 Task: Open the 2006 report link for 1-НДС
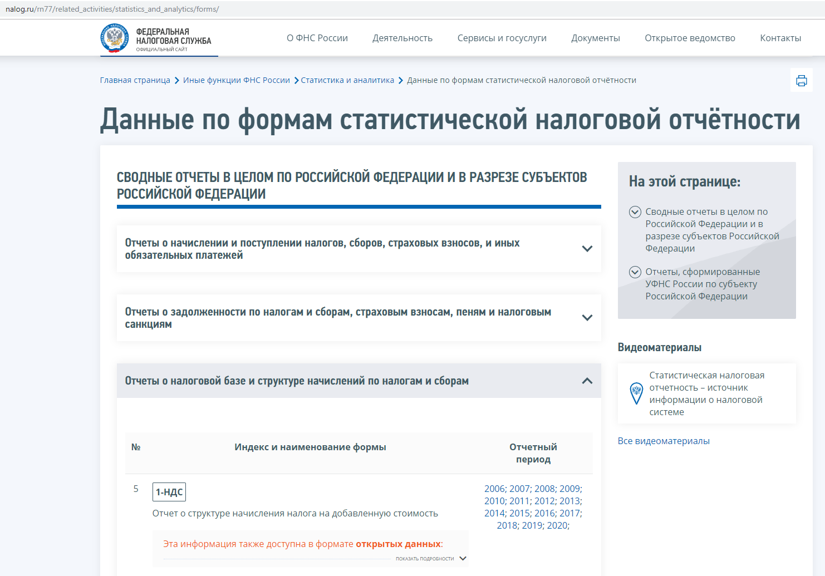(494, 489)
